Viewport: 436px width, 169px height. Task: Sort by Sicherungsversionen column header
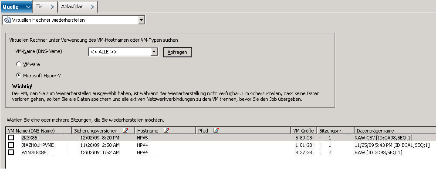(103, 131)
